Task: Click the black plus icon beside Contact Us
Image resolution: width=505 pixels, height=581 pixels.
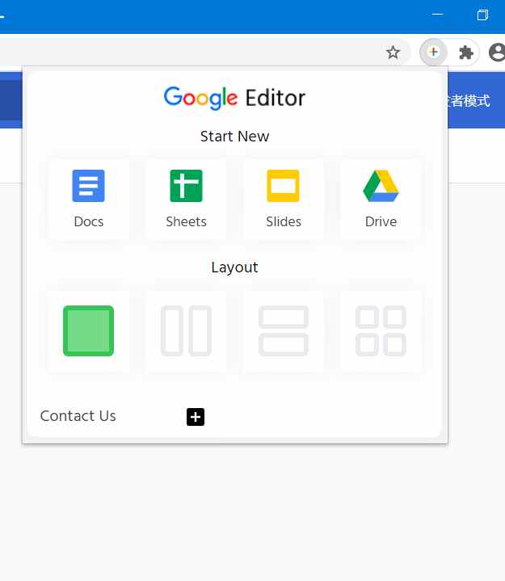Action: (x=196, y=417)
